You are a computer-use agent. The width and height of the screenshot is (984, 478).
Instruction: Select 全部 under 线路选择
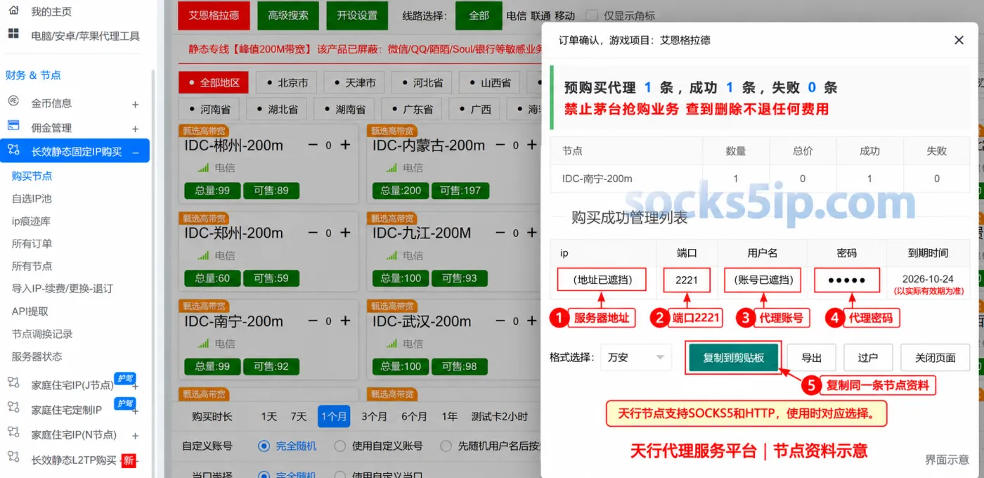coord(479,15)
